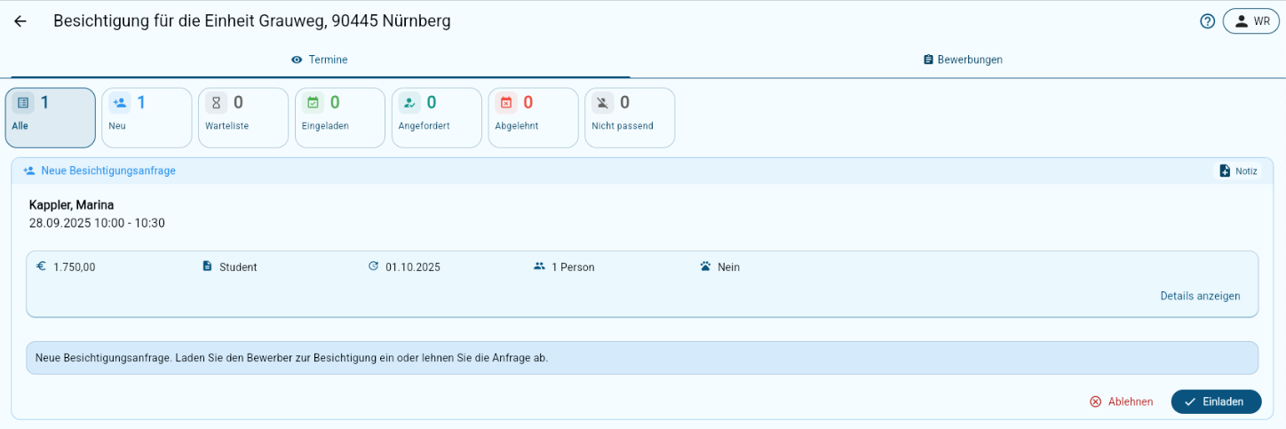This screenshot has height=429, width=1286.
Task: Filter by Nicht passend status
Action: [630, 117]
